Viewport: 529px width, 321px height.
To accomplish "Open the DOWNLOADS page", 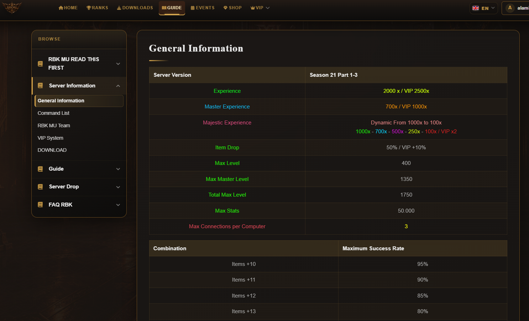I will pyautogui.click(x=135, y=8).
